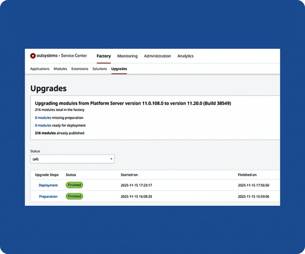Open '0 modules' missing preparation link
Image resolution: width=305 pixels, height=254 pixels.
pos(43,118)
